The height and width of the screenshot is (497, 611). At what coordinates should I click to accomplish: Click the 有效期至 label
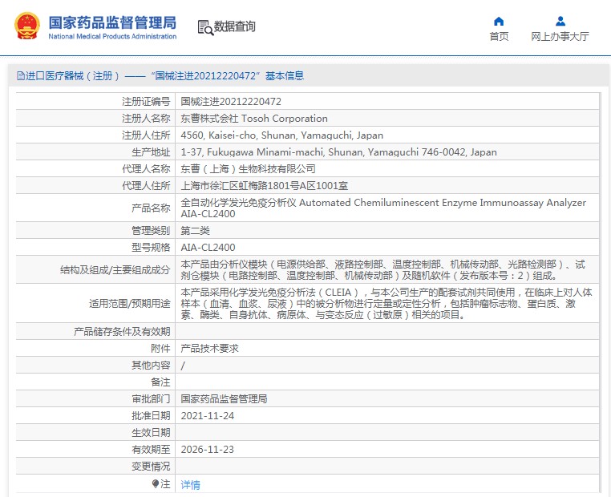tap(151, 450)
